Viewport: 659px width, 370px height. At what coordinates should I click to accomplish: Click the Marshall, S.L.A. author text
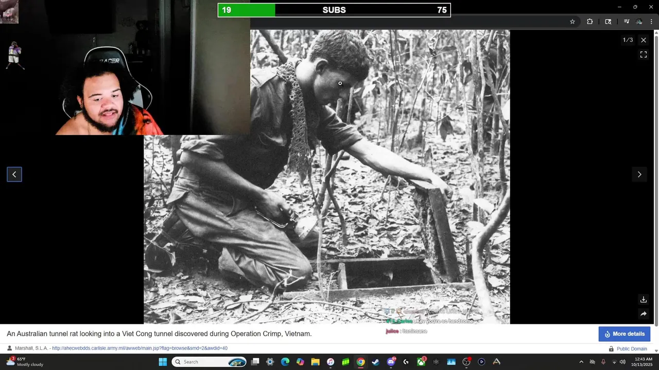[31, 348]
